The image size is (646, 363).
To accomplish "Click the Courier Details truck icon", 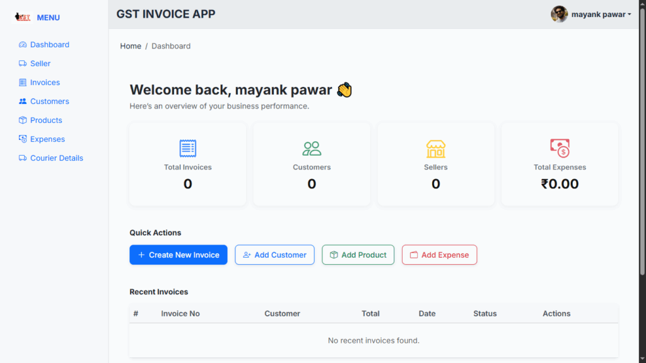I will (x=23, y=158).
